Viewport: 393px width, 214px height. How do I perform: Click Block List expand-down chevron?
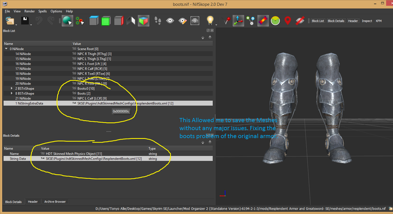click(x=203, y=38)
